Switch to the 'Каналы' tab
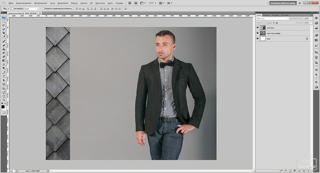The image size is (320, 173). coord(266,15)
